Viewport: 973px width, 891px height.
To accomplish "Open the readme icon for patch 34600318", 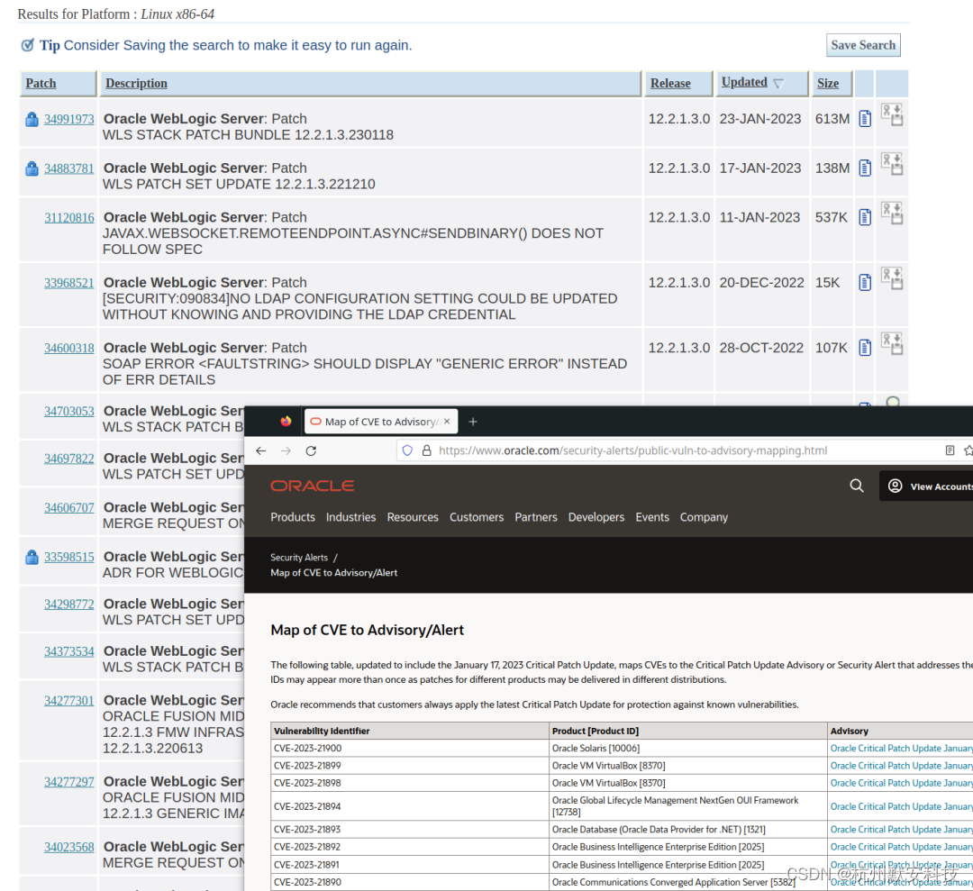I will tap(865, 348).
